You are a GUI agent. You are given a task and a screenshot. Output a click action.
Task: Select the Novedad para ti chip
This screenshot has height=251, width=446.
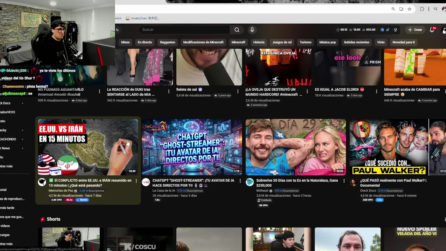tap(403, 42)
